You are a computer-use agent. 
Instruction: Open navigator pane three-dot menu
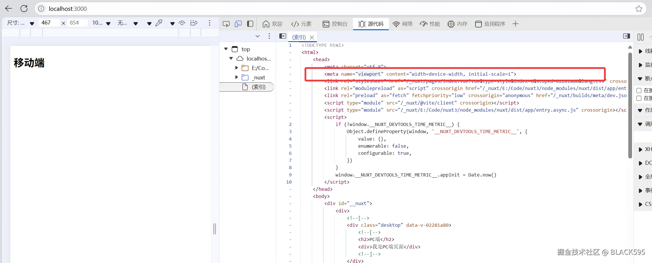[x=269, y=36]
